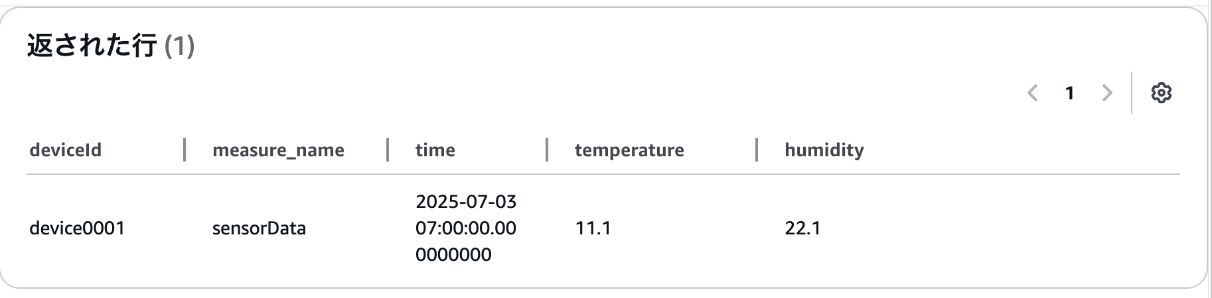The width and height of the screenshot is (1212, 298).
Task: Select the device0001 cell
Action: [77, 228]
